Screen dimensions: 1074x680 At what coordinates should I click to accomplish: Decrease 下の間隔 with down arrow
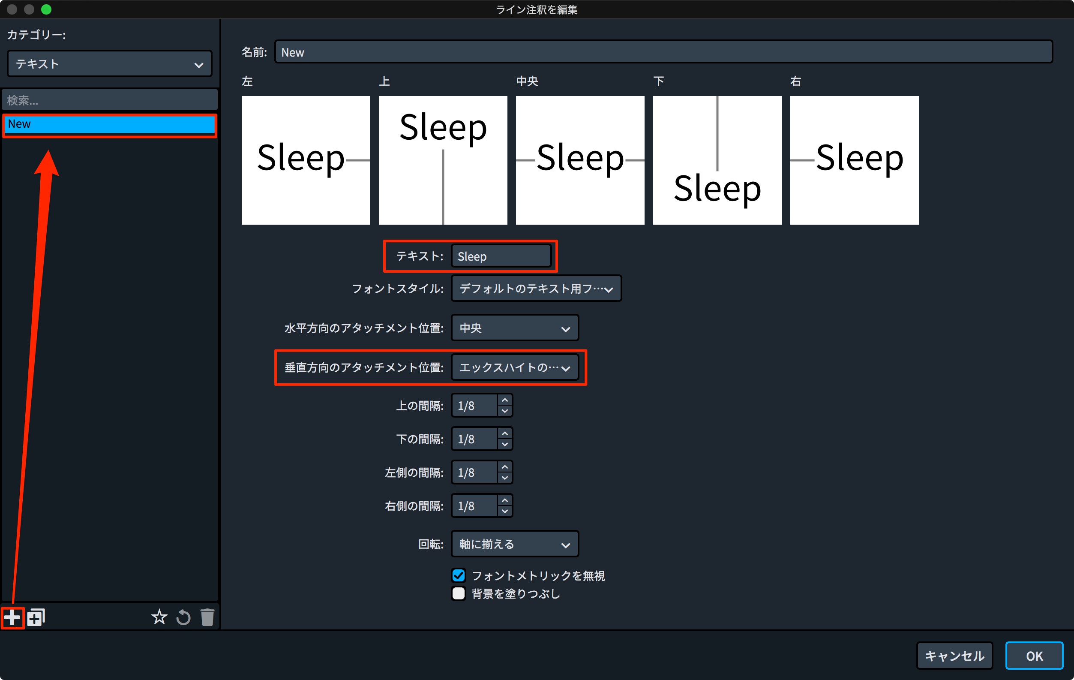tap(505, 445)
